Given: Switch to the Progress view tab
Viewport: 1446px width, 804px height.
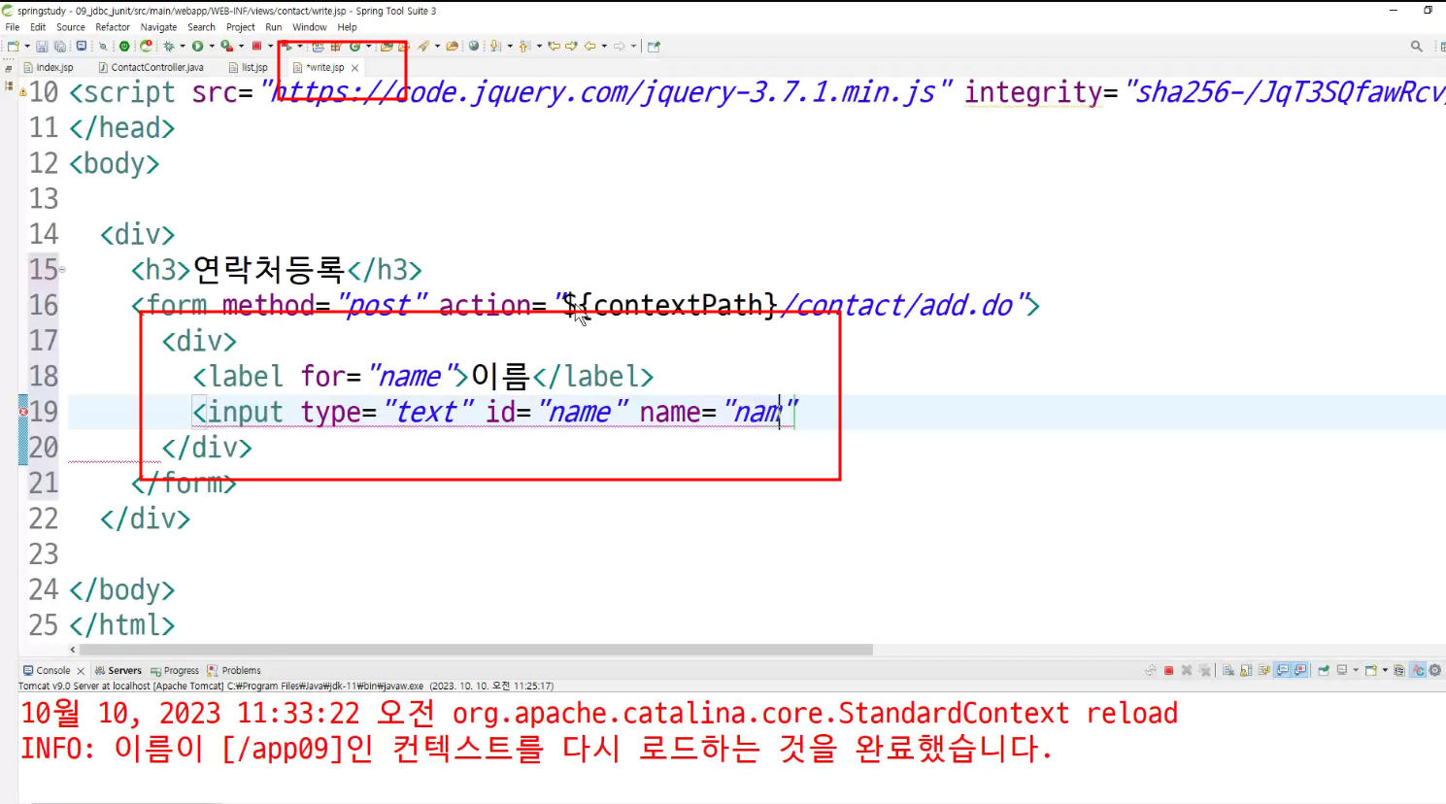Looking at the screenshot, I should coord(175,670).
